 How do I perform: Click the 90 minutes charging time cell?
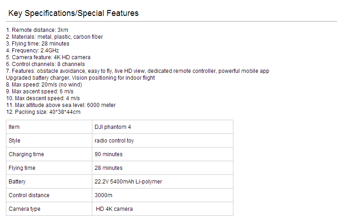pos(162,154)
